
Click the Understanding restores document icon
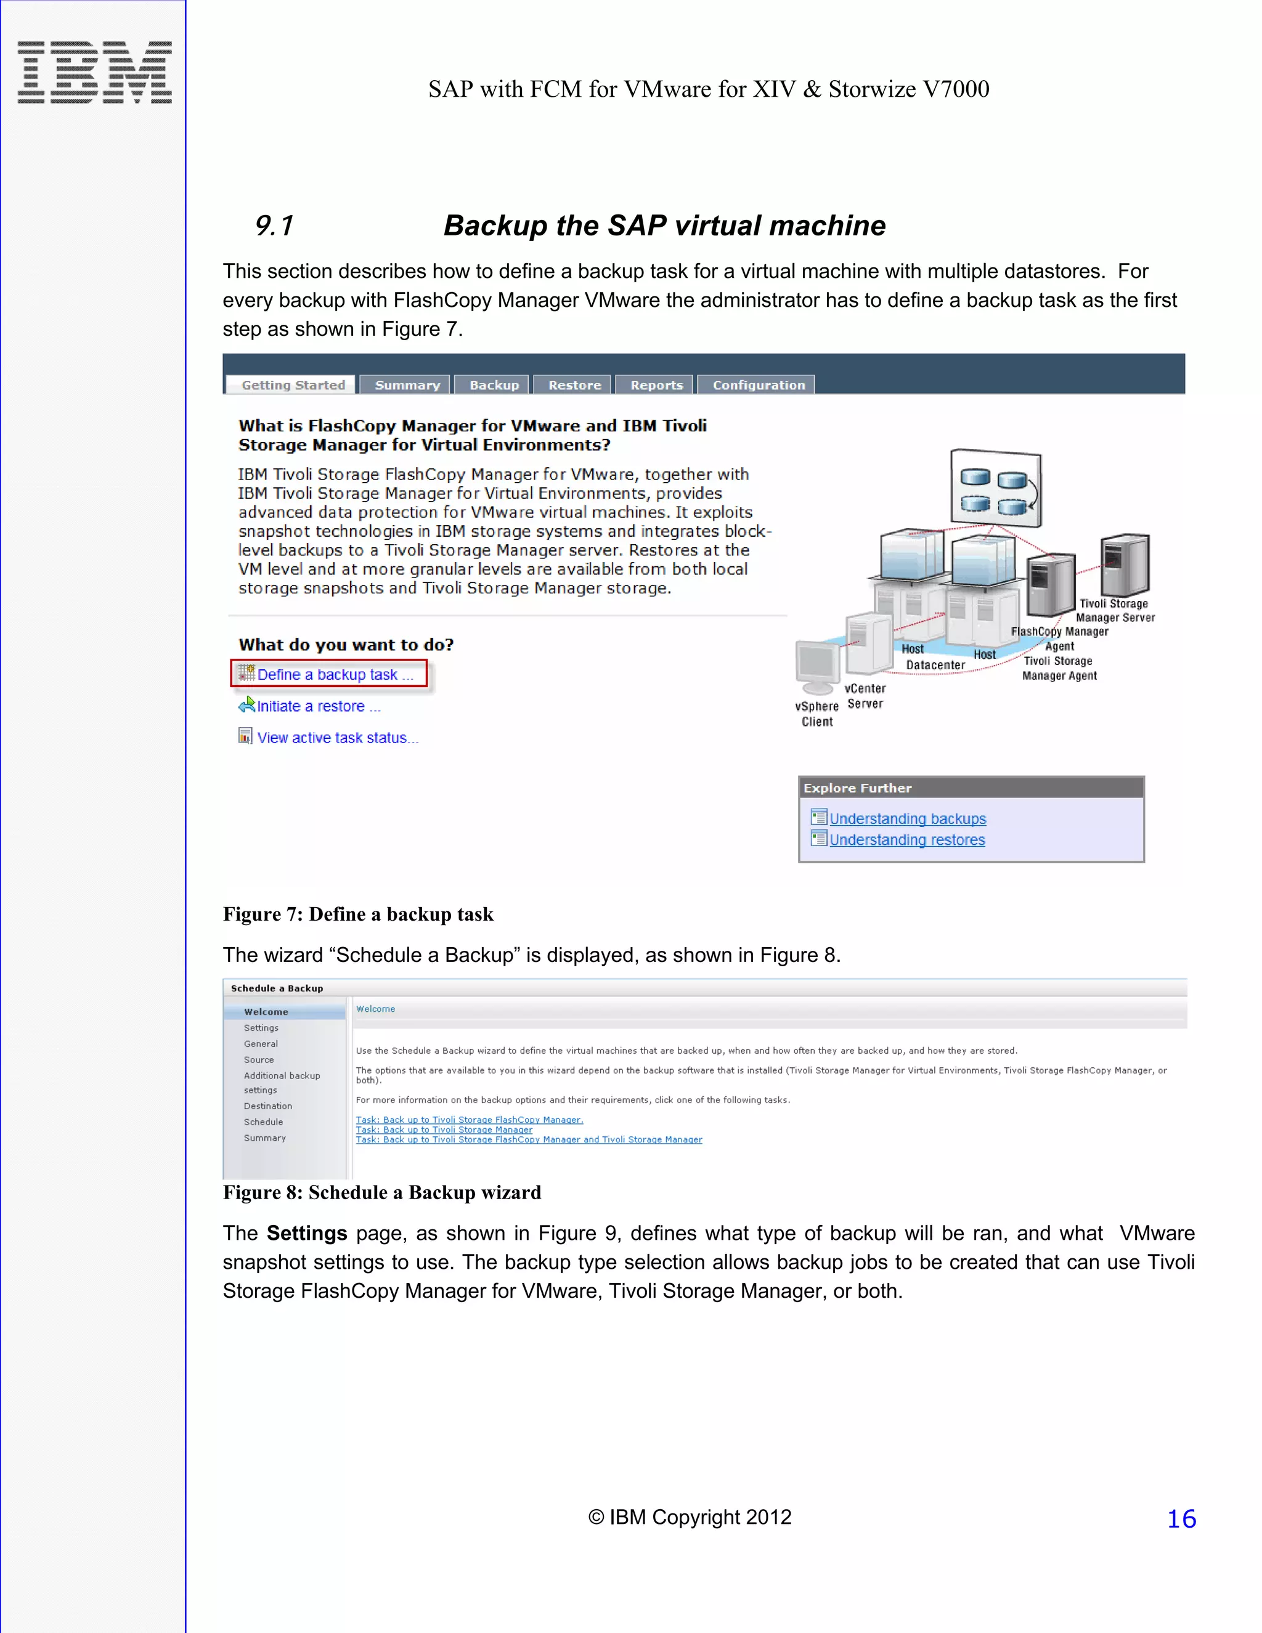click(819, 838)
